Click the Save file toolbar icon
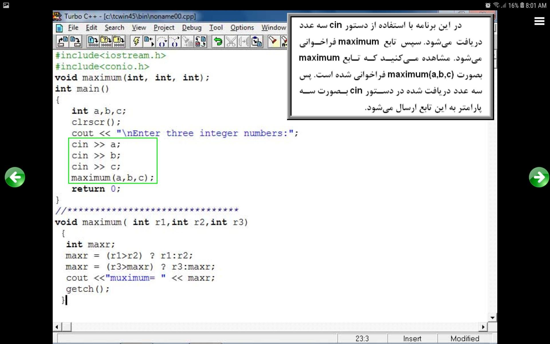This screenshot has height=344, width=550. (76, 42)
